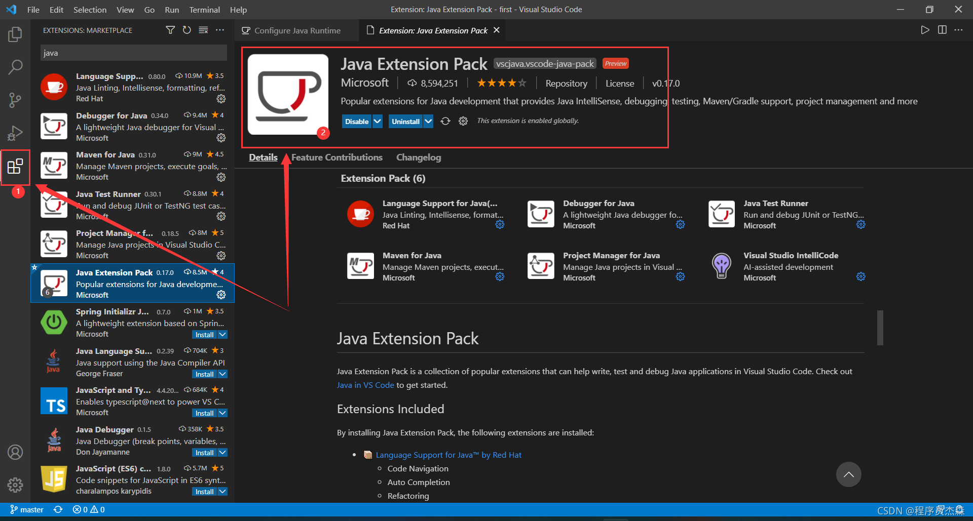Open the Extensions view in Activity Bar

[x=15, y=167]
